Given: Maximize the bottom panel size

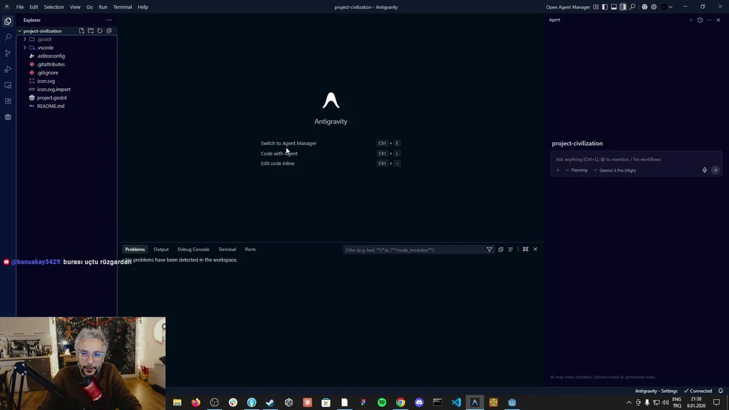Looking at the screenshot, I should [526, 249].
